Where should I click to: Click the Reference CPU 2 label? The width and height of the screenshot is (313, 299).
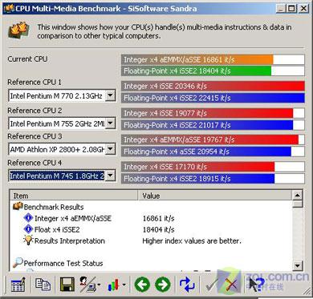(35, 110)
